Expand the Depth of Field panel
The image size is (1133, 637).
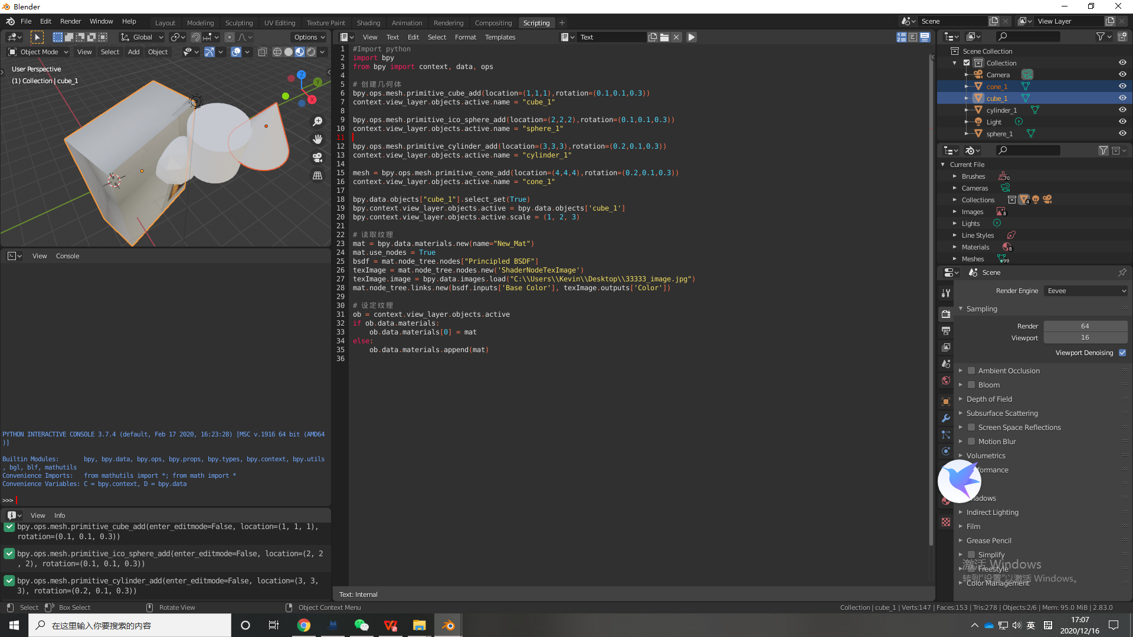coord(989,399)
